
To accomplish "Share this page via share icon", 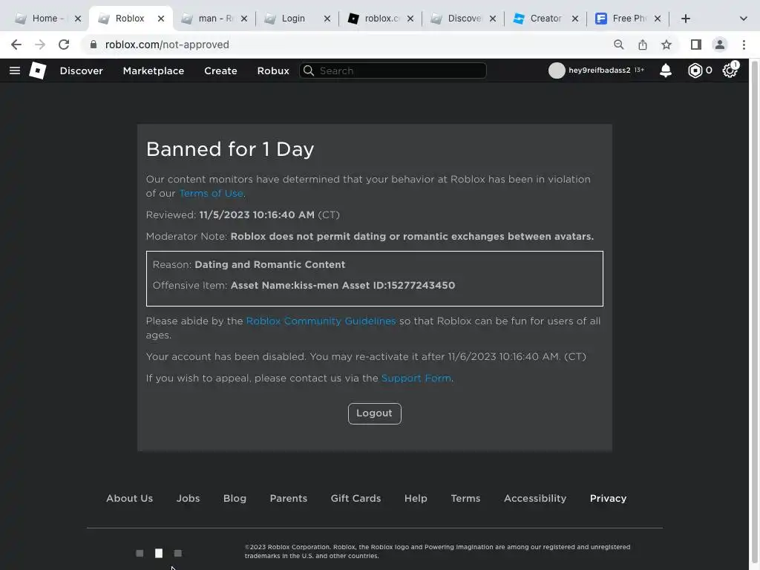I will tap(643, 45).
